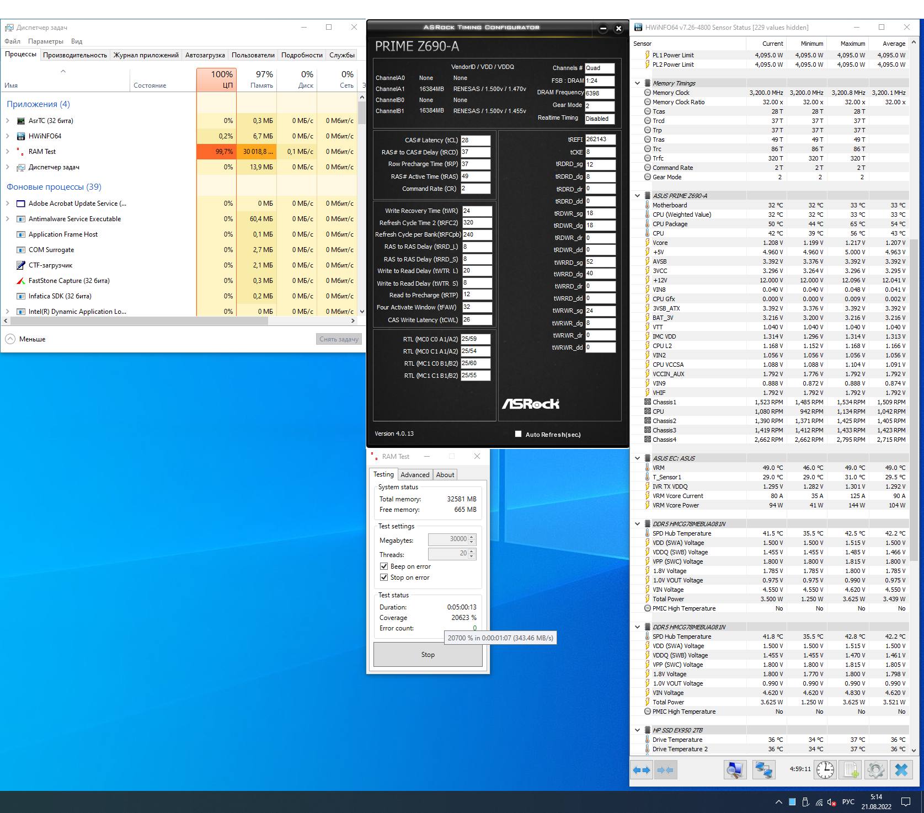Click the Снять задачу button
924x813 pixels.
[339, 339]
